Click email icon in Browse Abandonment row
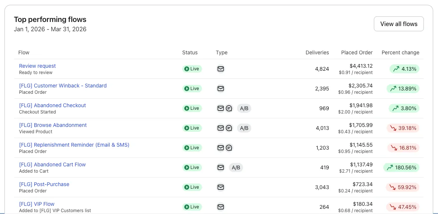 (220, 128)
